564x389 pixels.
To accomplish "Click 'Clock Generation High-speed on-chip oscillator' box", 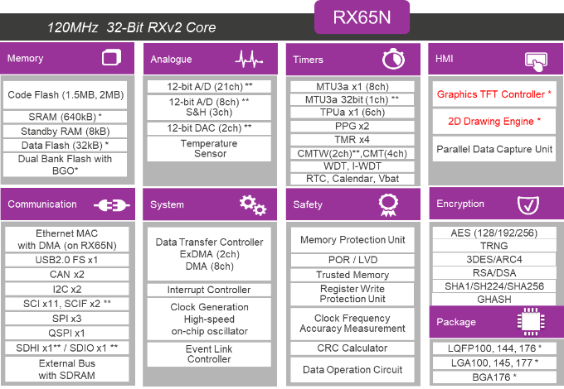I will 209,319.
